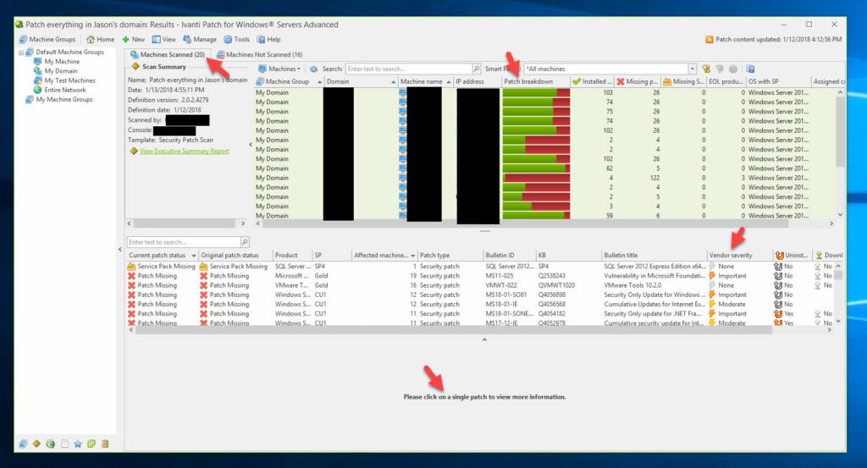Click first machine's patch breakdown bar
The height and width of the screenshot is (468, 867).
(536, 92)
